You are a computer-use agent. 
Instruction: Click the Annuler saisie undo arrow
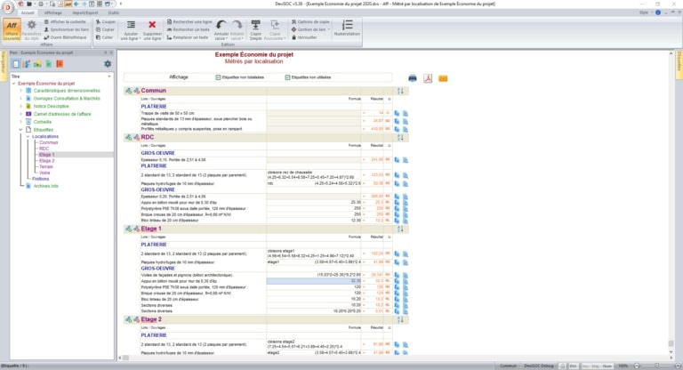pos(221,25)
